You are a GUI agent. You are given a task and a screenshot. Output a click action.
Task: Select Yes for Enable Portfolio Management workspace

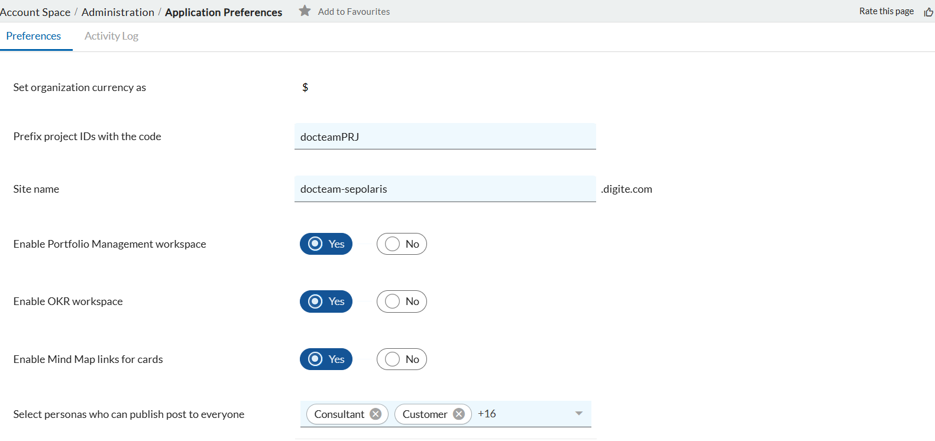(326, 244)
